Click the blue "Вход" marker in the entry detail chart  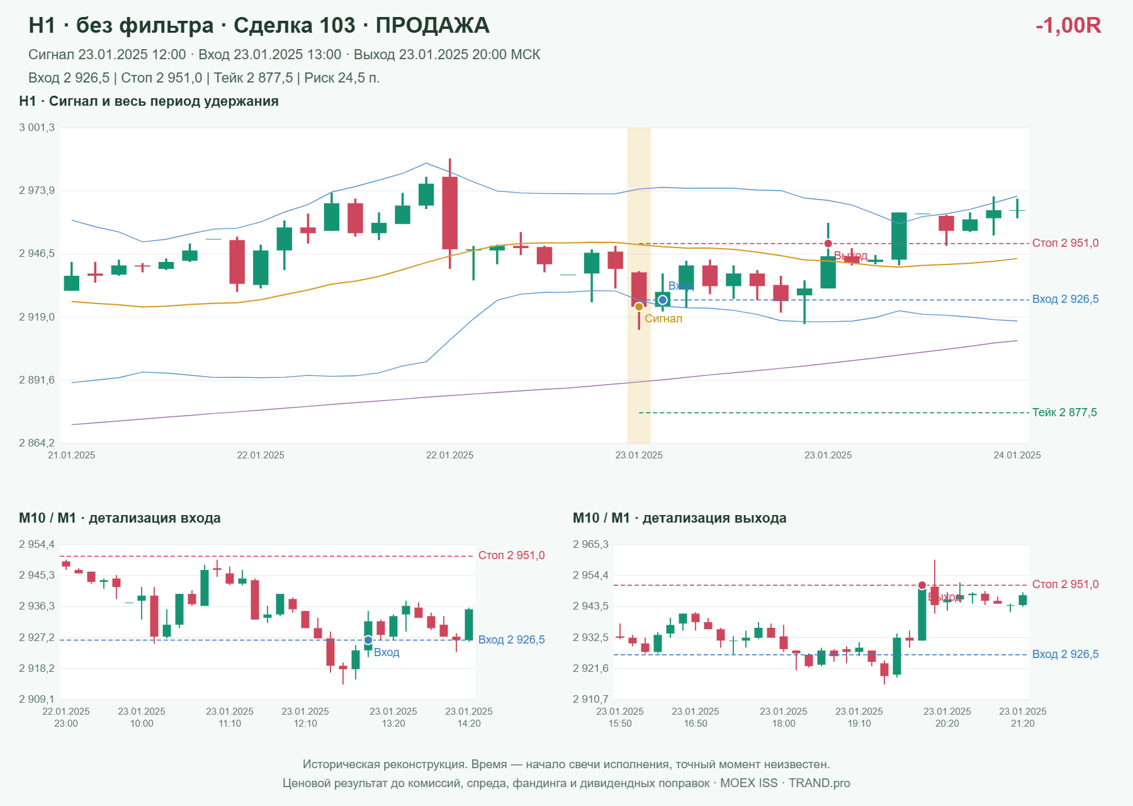click(368, 640)
